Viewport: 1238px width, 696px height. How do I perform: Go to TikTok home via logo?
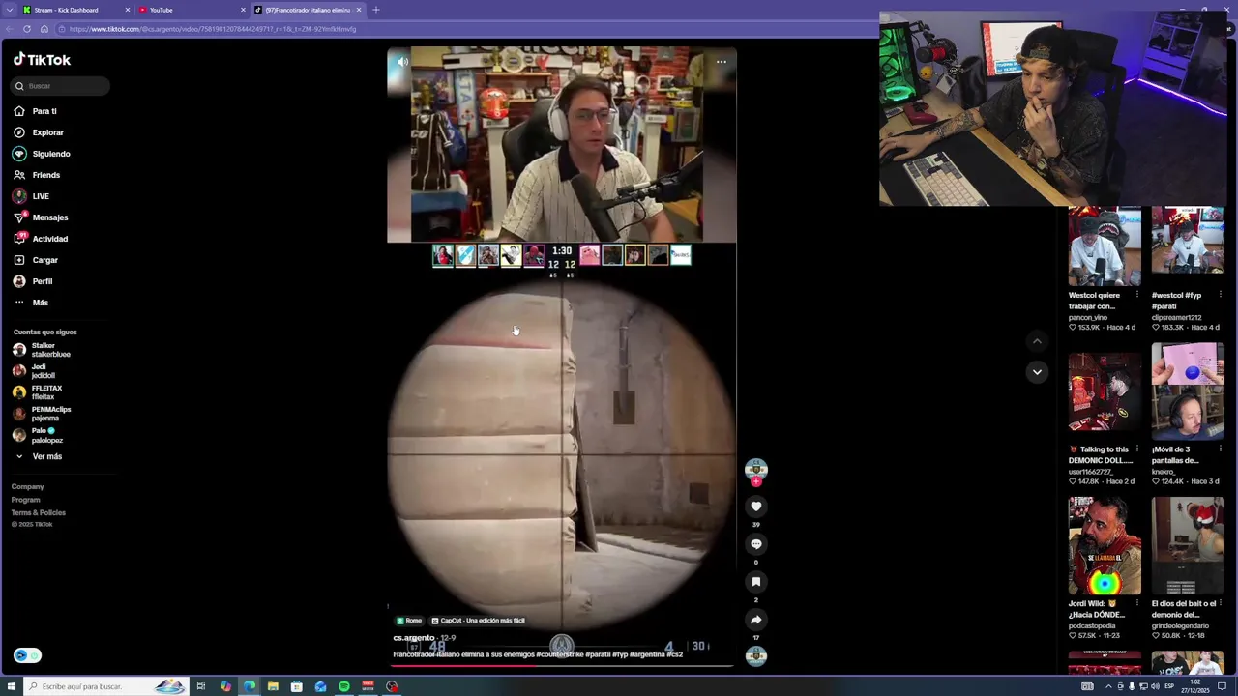(42, 60)
